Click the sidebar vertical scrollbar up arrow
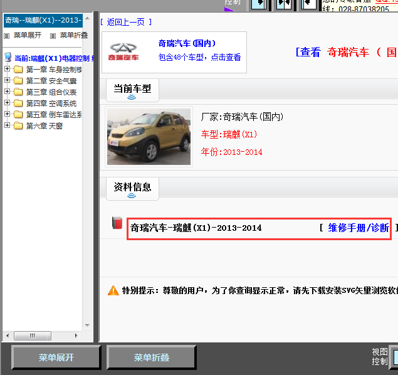 [x=87, y=19]
